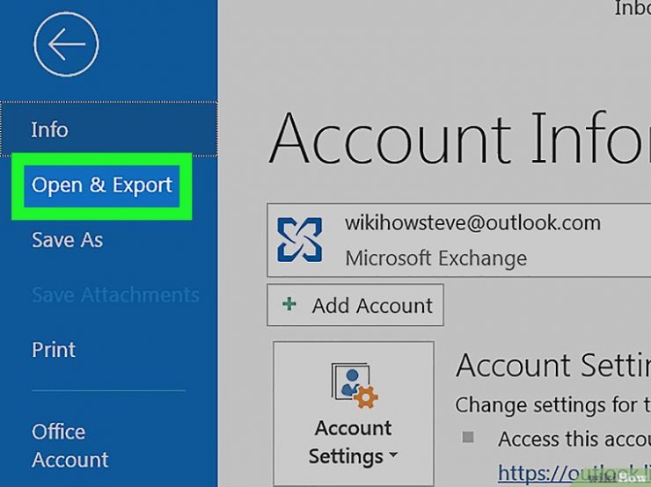
Task: Open the Open & Export menu
Action: tap(102, 185)
